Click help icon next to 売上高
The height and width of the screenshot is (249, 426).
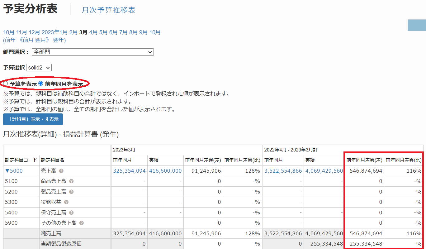pyautogui.click(x=61, y=171)
